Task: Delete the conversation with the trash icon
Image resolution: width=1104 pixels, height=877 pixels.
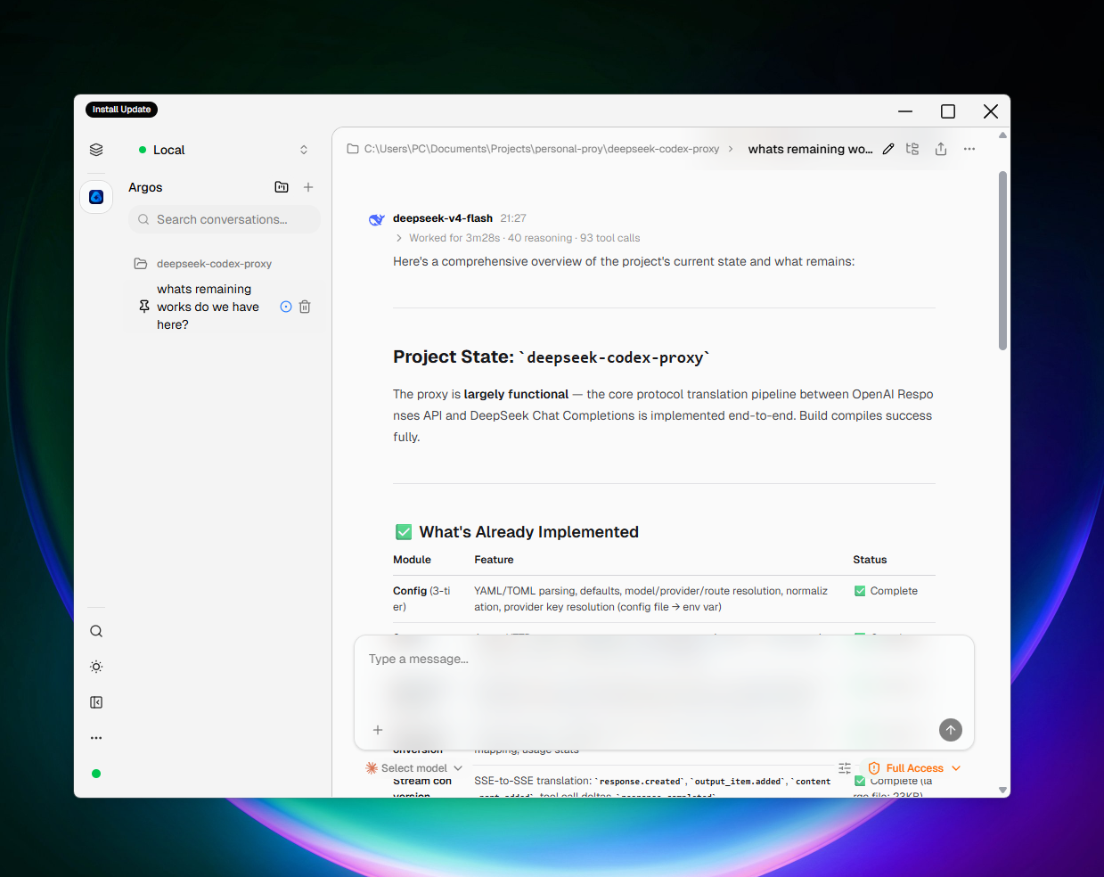Action: click(x=305, y=307)
